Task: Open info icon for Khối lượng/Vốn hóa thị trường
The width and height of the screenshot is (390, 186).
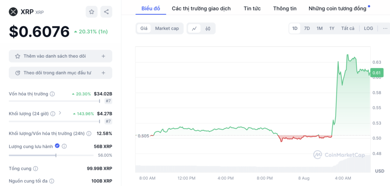Action: pyautogui.click(x=89, y=134)
